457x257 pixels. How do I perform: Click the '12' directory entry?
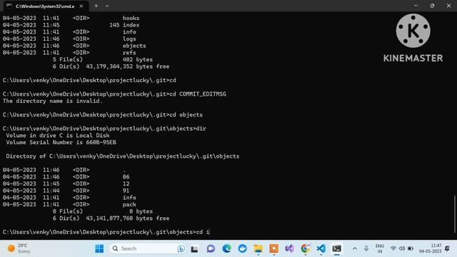126,184
